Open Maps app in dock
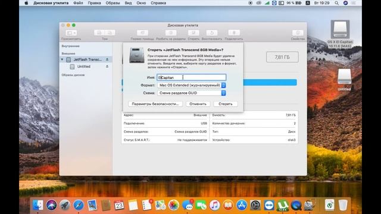This screenshot has width=381, height=214. pos(160,205)
